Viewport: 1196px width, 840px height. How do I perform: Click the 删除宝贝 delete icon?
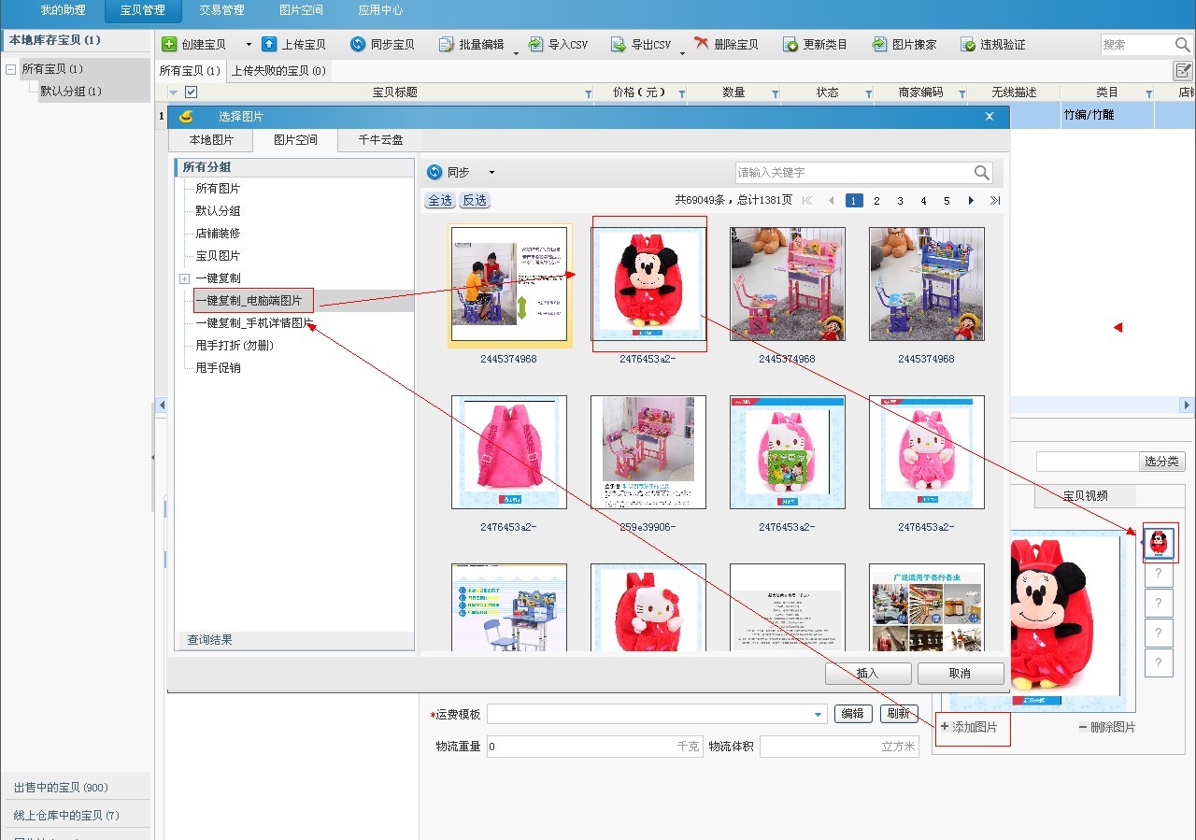coord(702,44)
